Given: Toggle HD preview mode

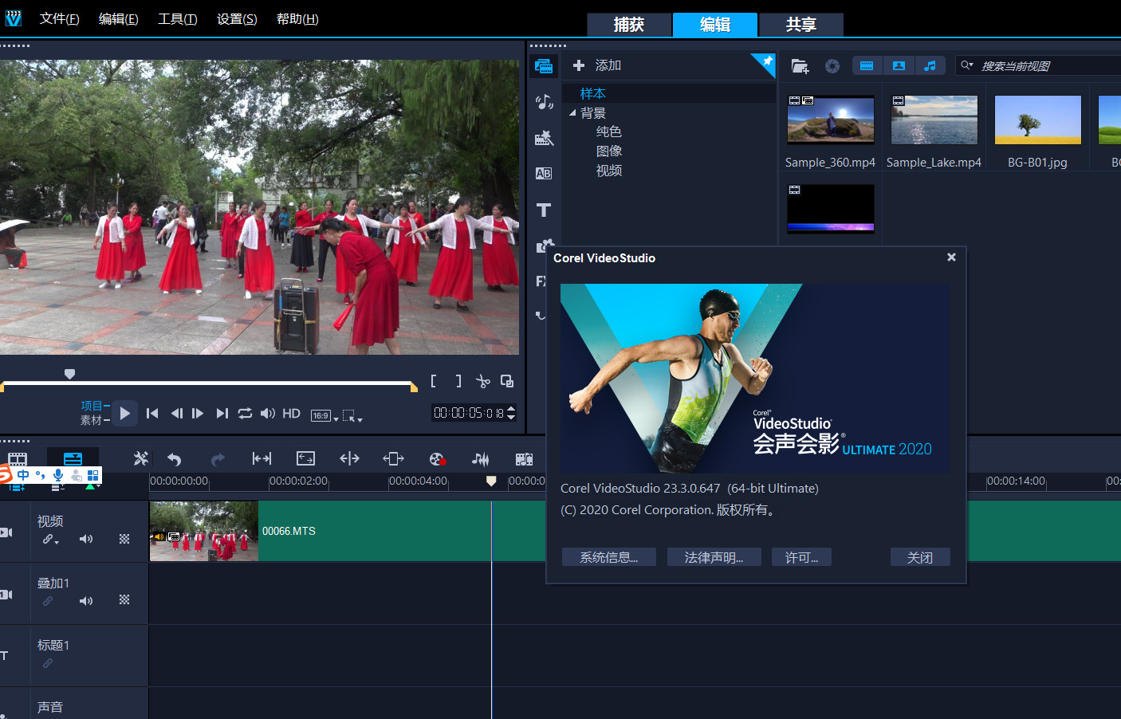Looking at the screenshot, I should [x=292, y=414].
